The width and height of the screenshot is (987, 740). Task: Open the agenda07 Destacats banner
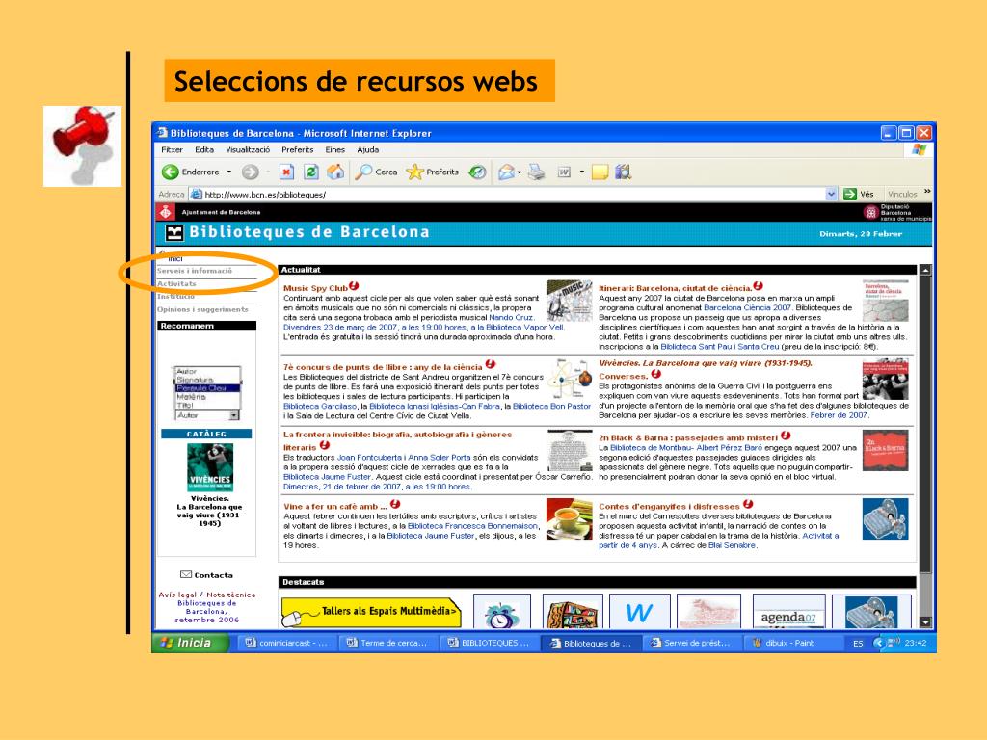point(788,612)
